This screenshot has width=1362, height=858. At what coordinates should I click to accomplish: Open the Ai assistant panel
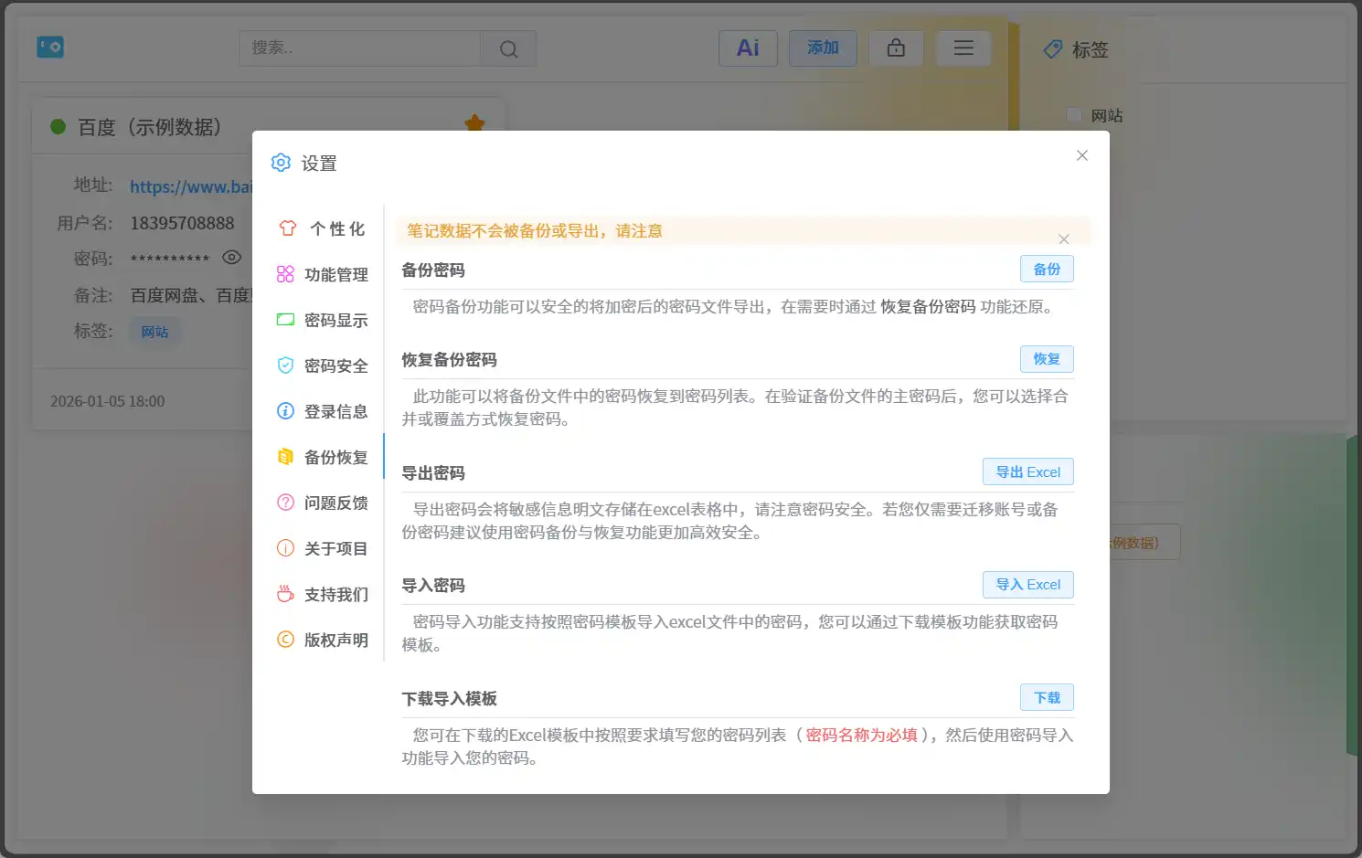pyautogui.click(x=748, y=48)
